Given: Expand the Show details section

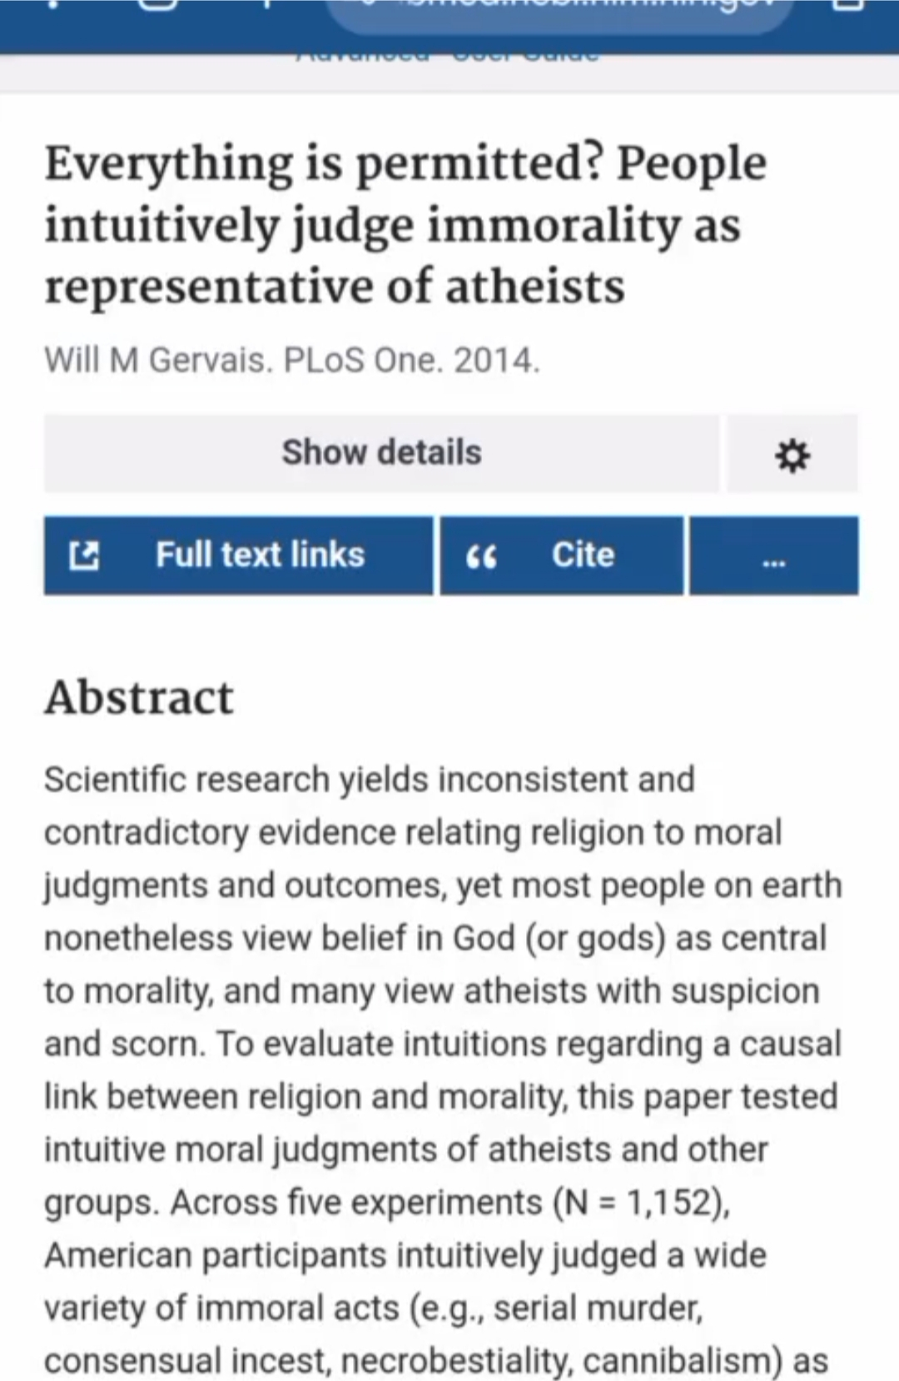Looking at the screenshot, I should click(x=381, y=453).
